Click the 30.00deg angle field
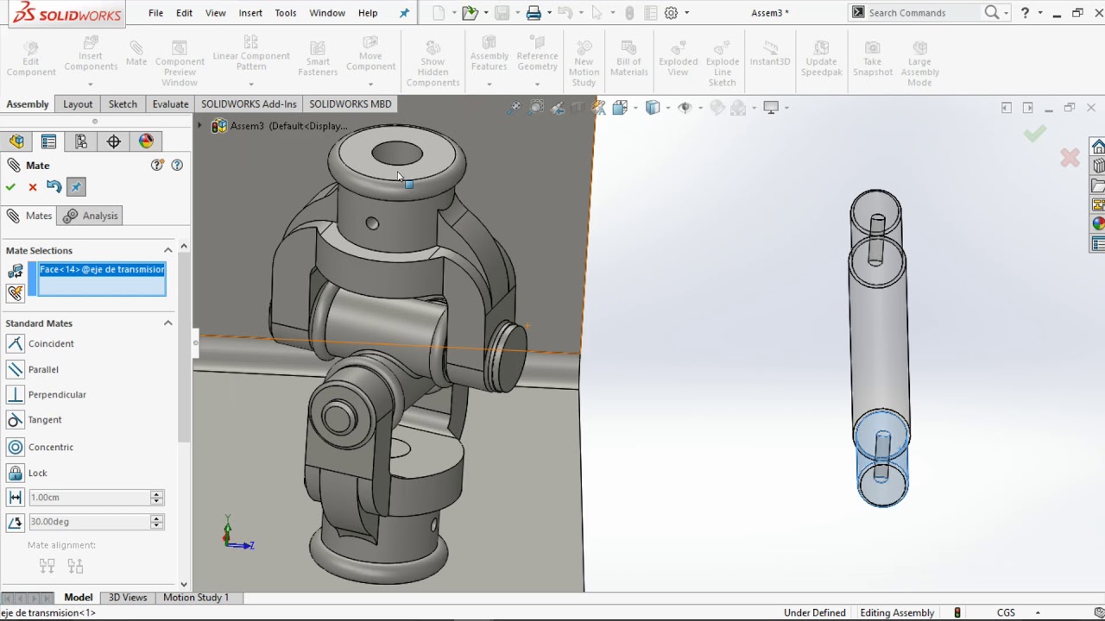 click(x=89, y=522)
